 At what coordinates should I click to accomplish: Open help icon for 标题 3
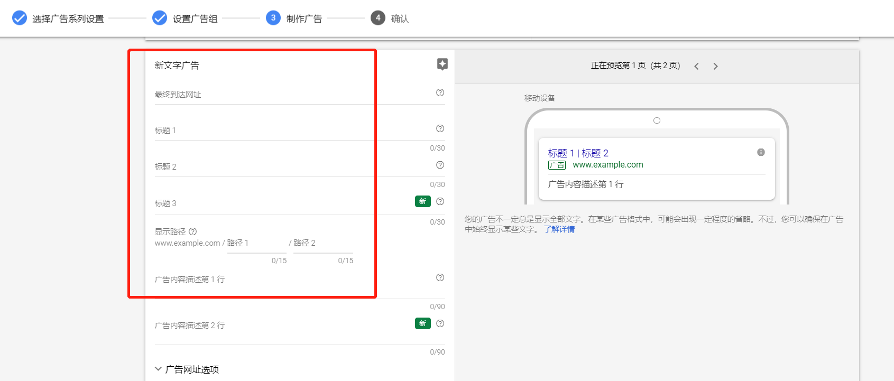(x=440, y=201)
